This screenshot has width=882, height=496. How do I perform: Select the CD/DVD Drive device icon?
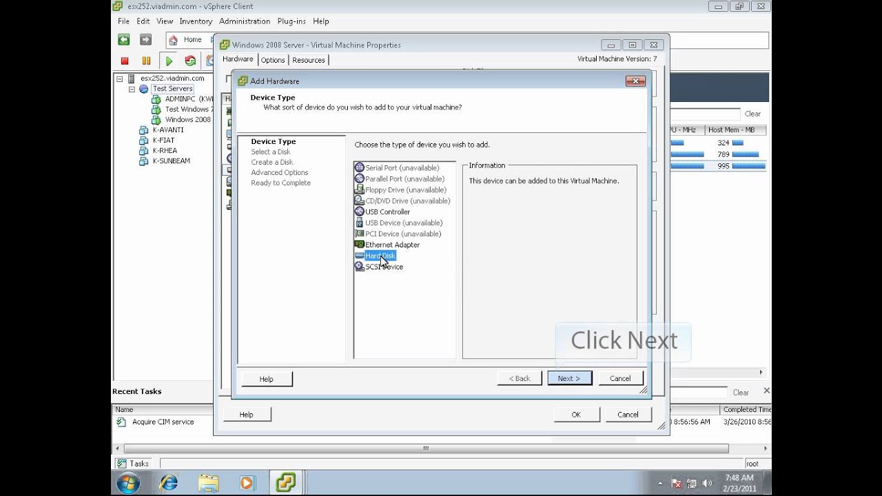click(x=359, y=200)
